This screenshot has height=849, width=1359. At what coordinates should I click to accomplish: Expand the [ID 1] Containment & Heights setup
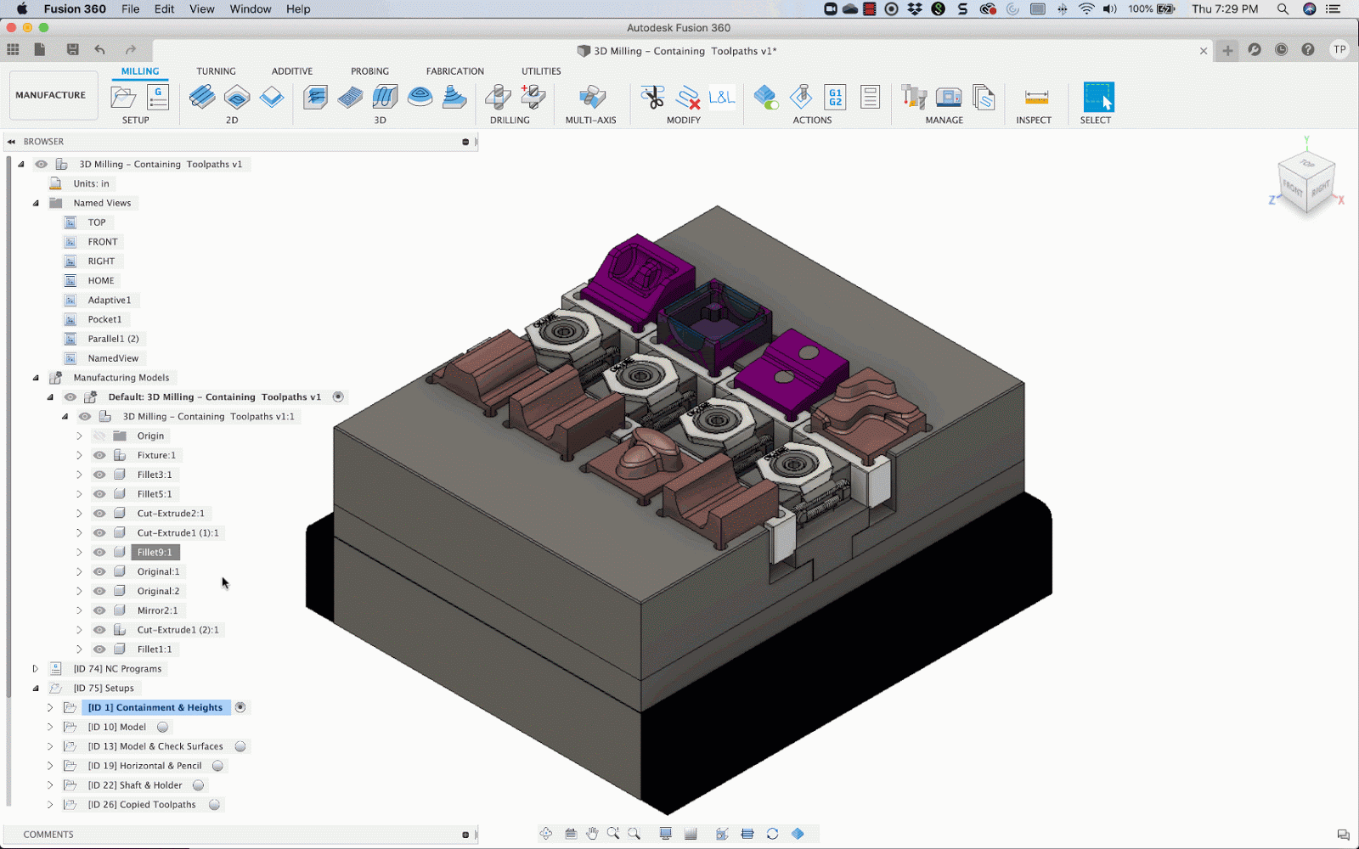[50, 707]
